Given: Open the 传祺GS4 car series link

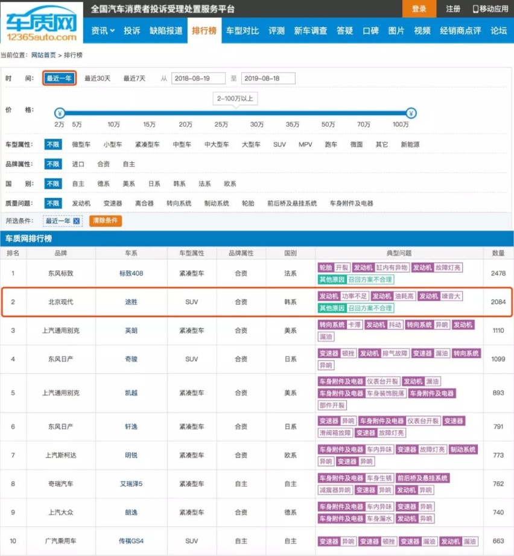Looking at the screenshot, I should click(x=132, y=541).
